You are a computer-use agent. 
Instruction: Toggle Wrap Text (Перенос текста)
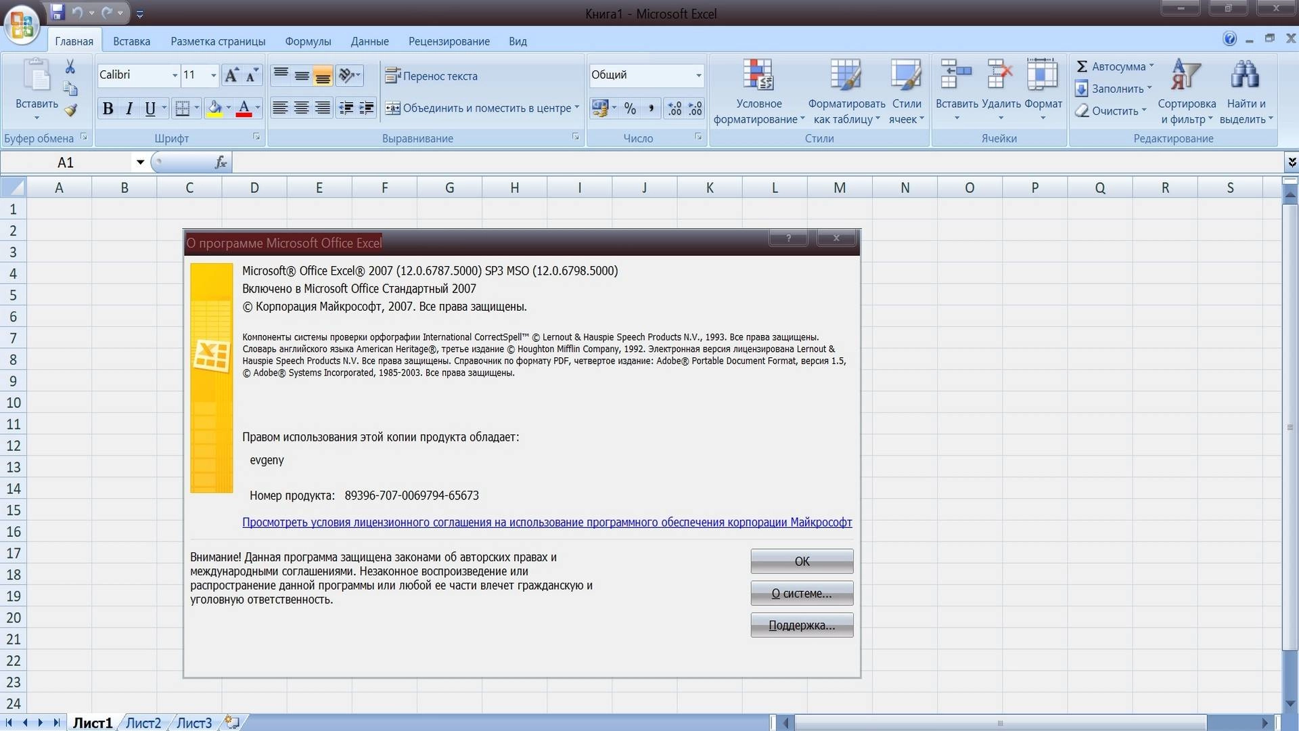(x=431, y=76)
